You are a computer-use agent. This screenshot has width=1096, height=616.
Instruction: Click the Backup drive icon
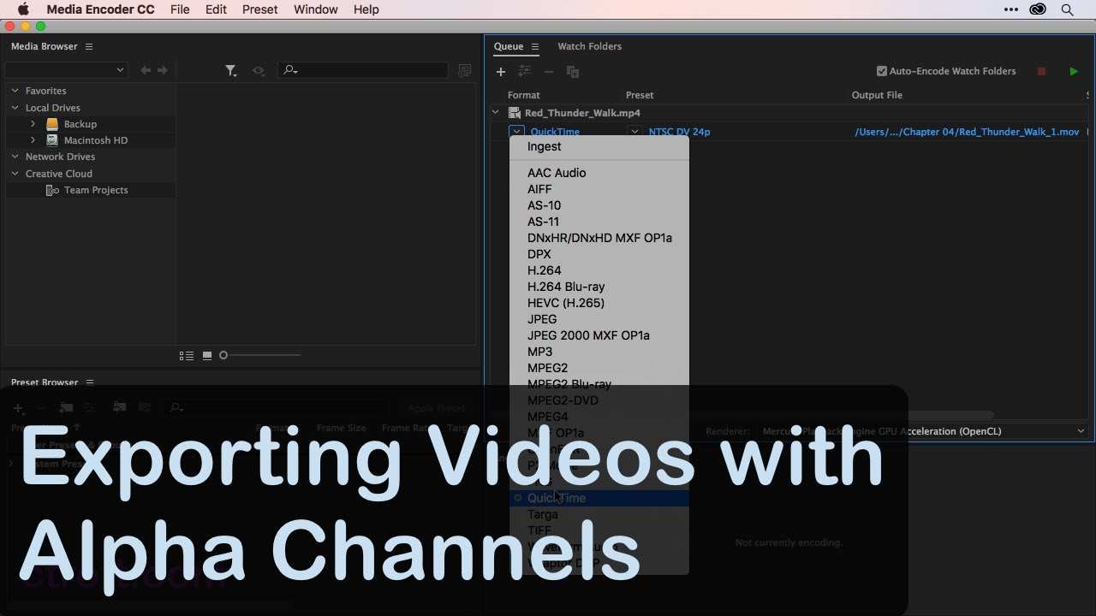point(52,124)
